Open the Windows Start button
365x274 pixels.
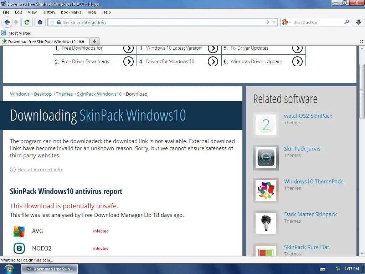(9, 269)
